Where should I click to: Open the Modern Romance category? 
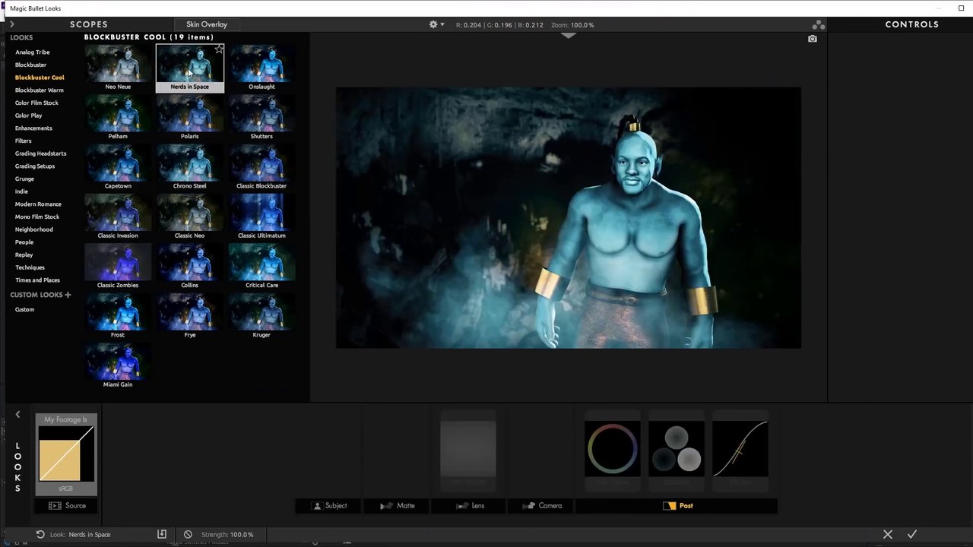coord(38,204)
